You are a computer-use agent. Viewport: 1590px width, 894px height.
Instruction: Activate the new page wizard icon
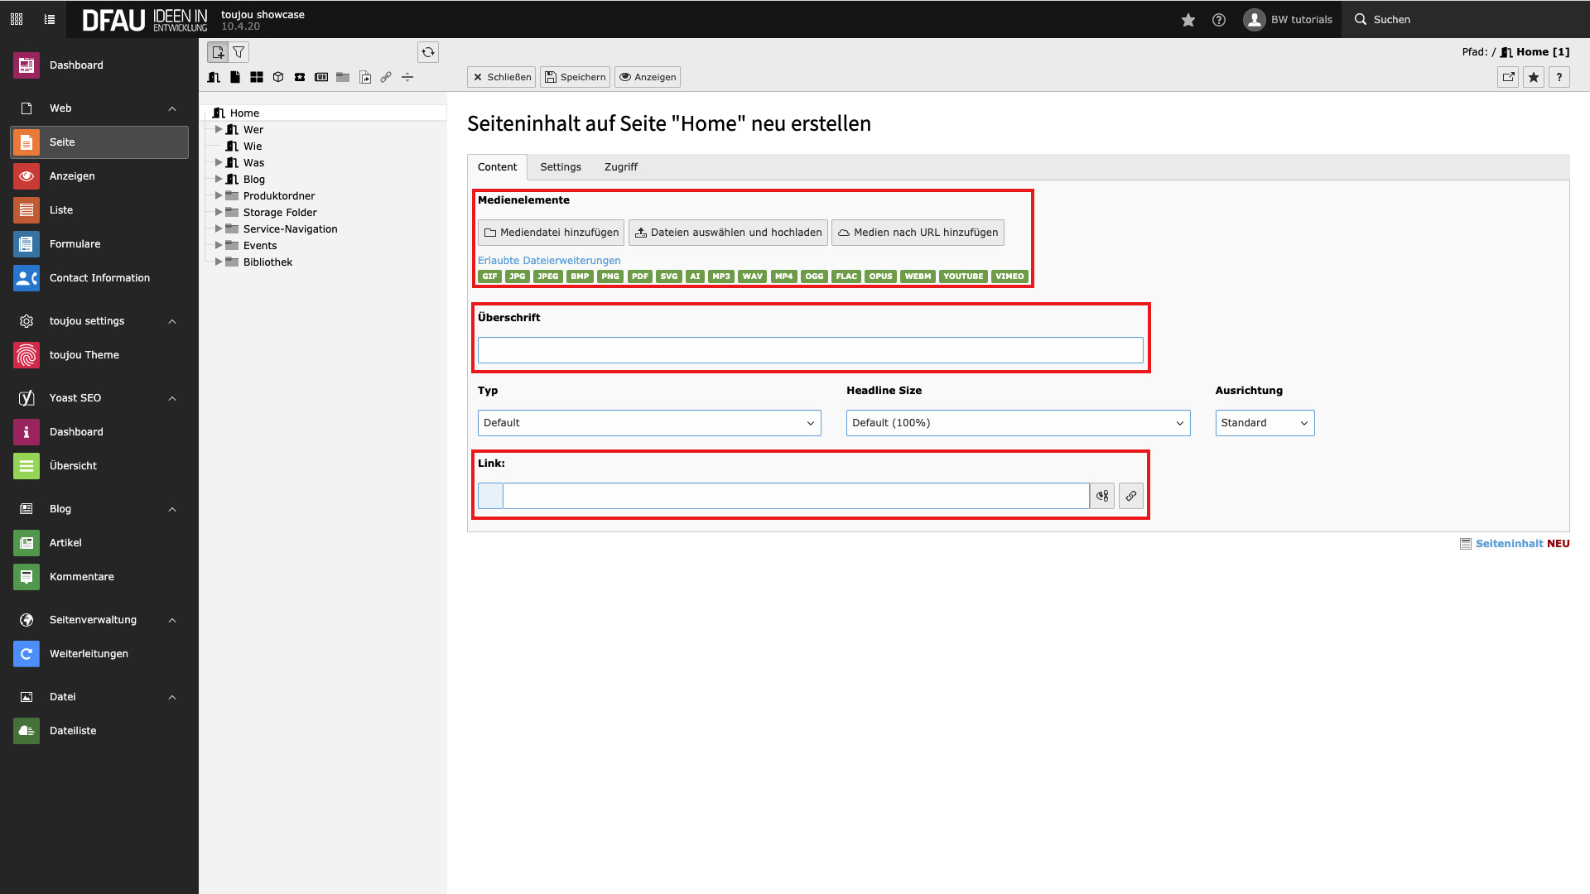218,52
